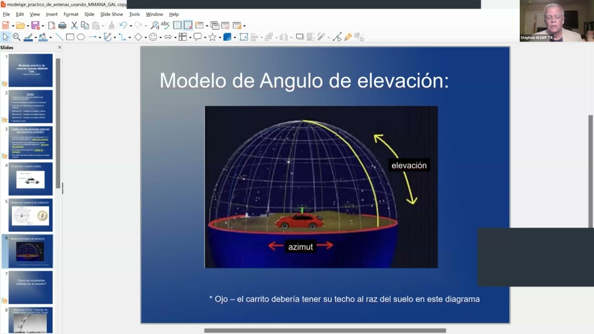Click the horizontal scrollbar below the slide
The height and width of the screenshot is (334, 594).
pos(325,331)
